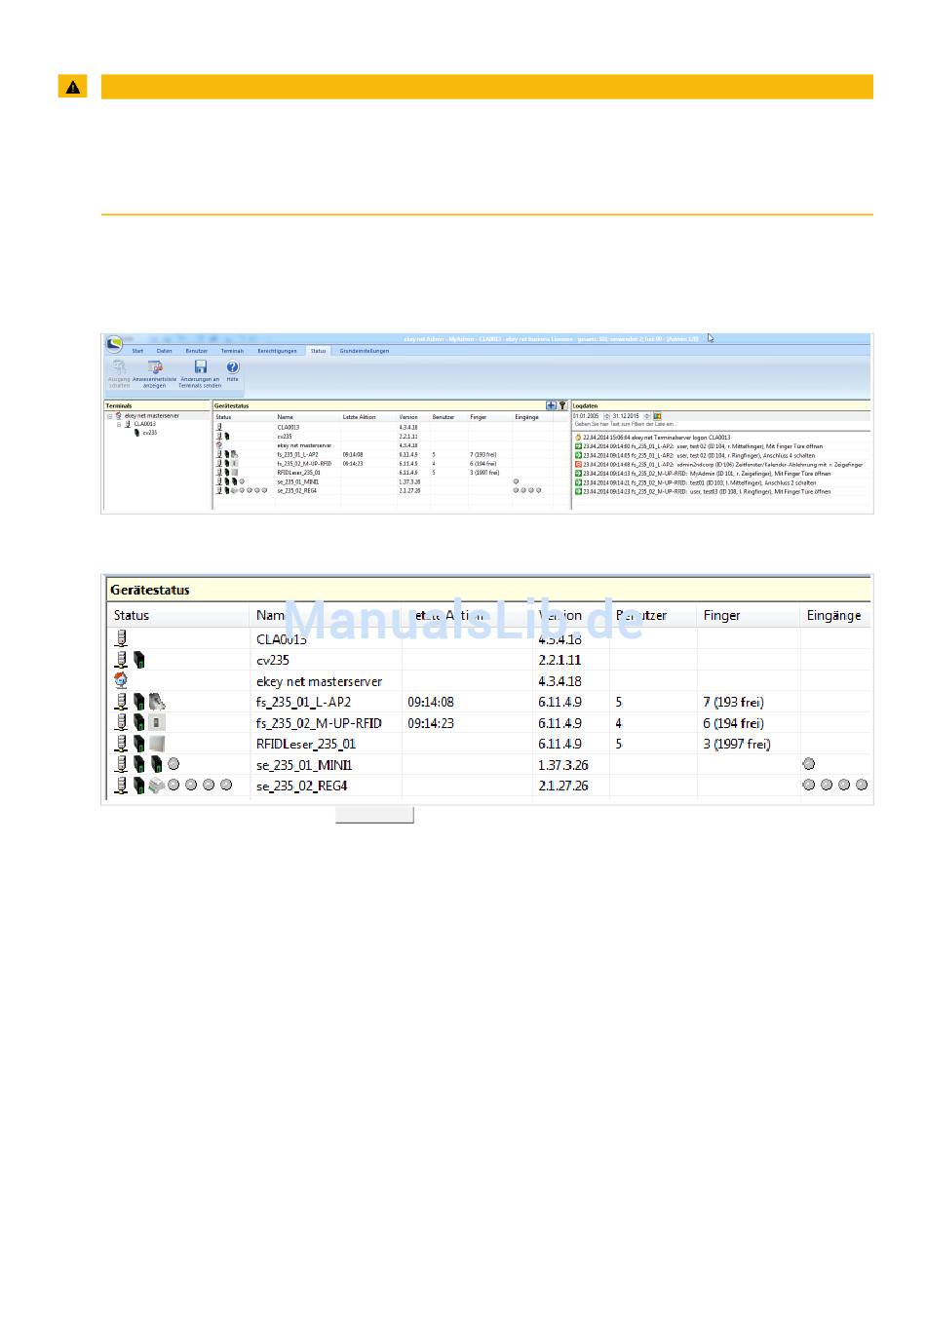Click the "3 (1997 frei)" cell in the enlarged table
Image resolution: width=926 pixels, height=1343 pixels.
point(737,744)
